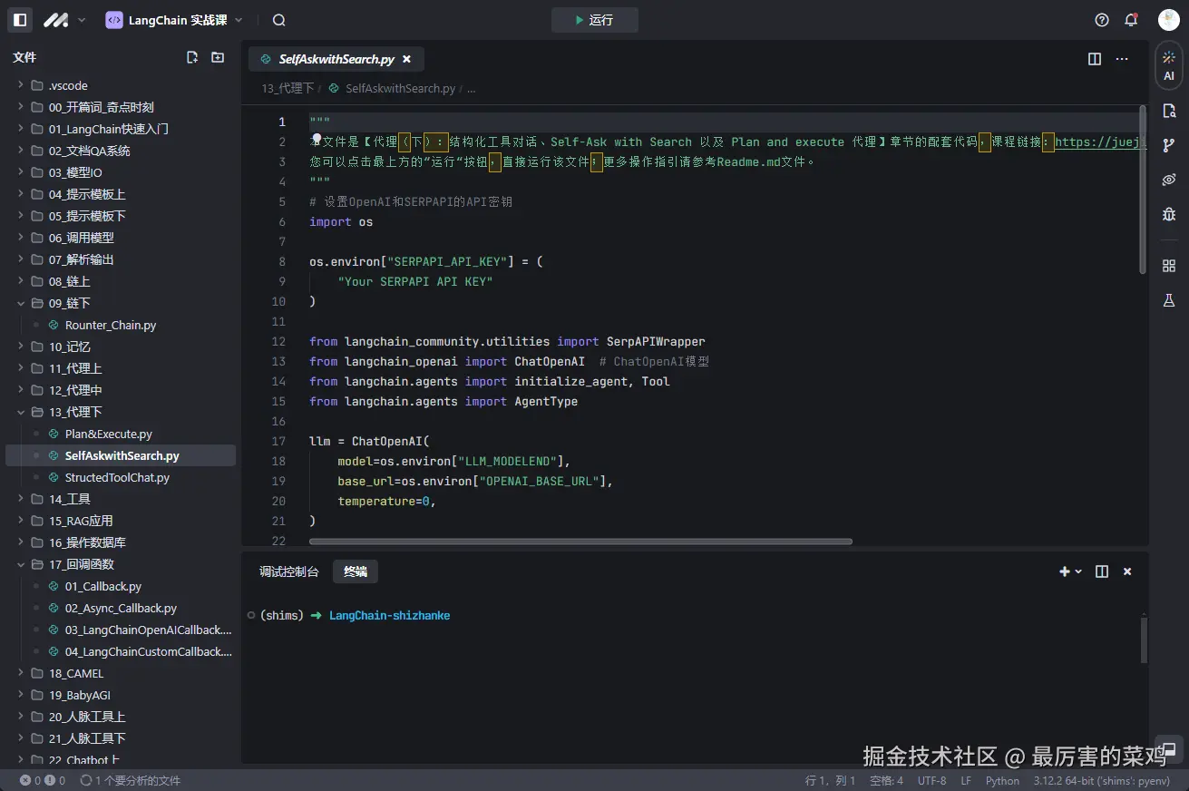Toggle the left sidebar panel icon
The width and height of the screenshot is (1189, 791).
point(20,20)
